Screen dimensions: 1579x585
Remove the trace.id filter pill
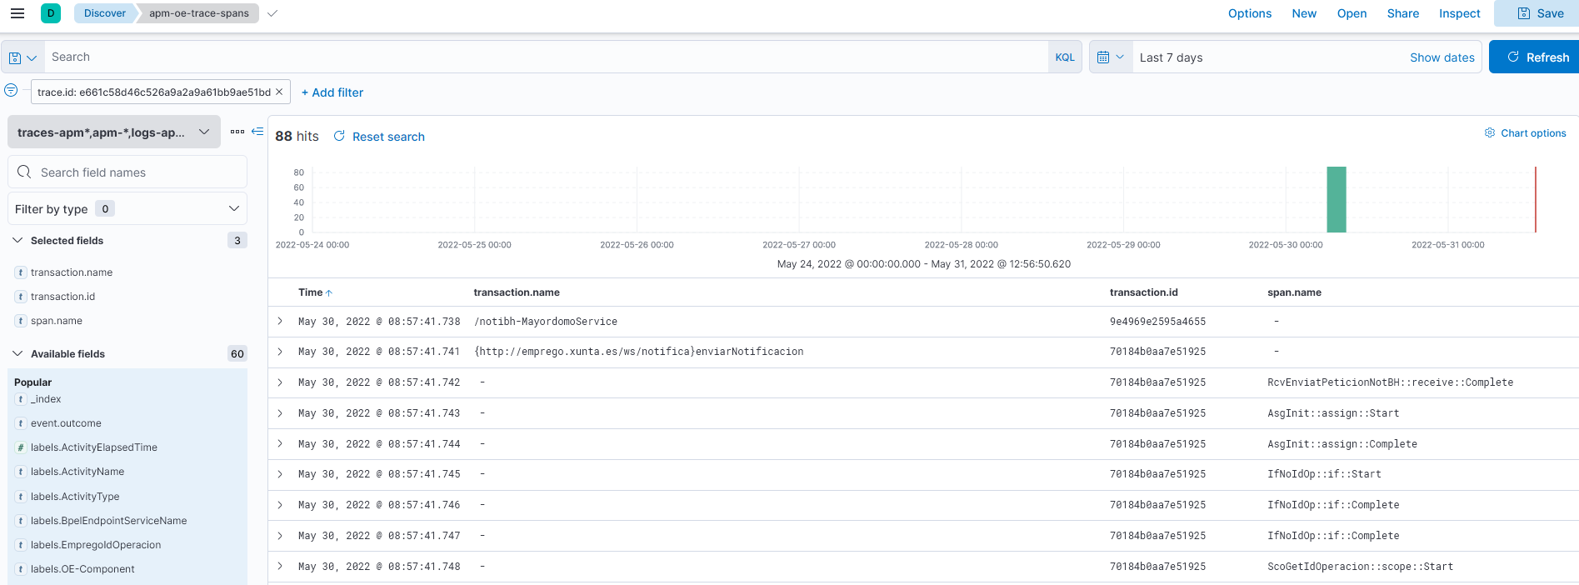(x=279, y=92)
